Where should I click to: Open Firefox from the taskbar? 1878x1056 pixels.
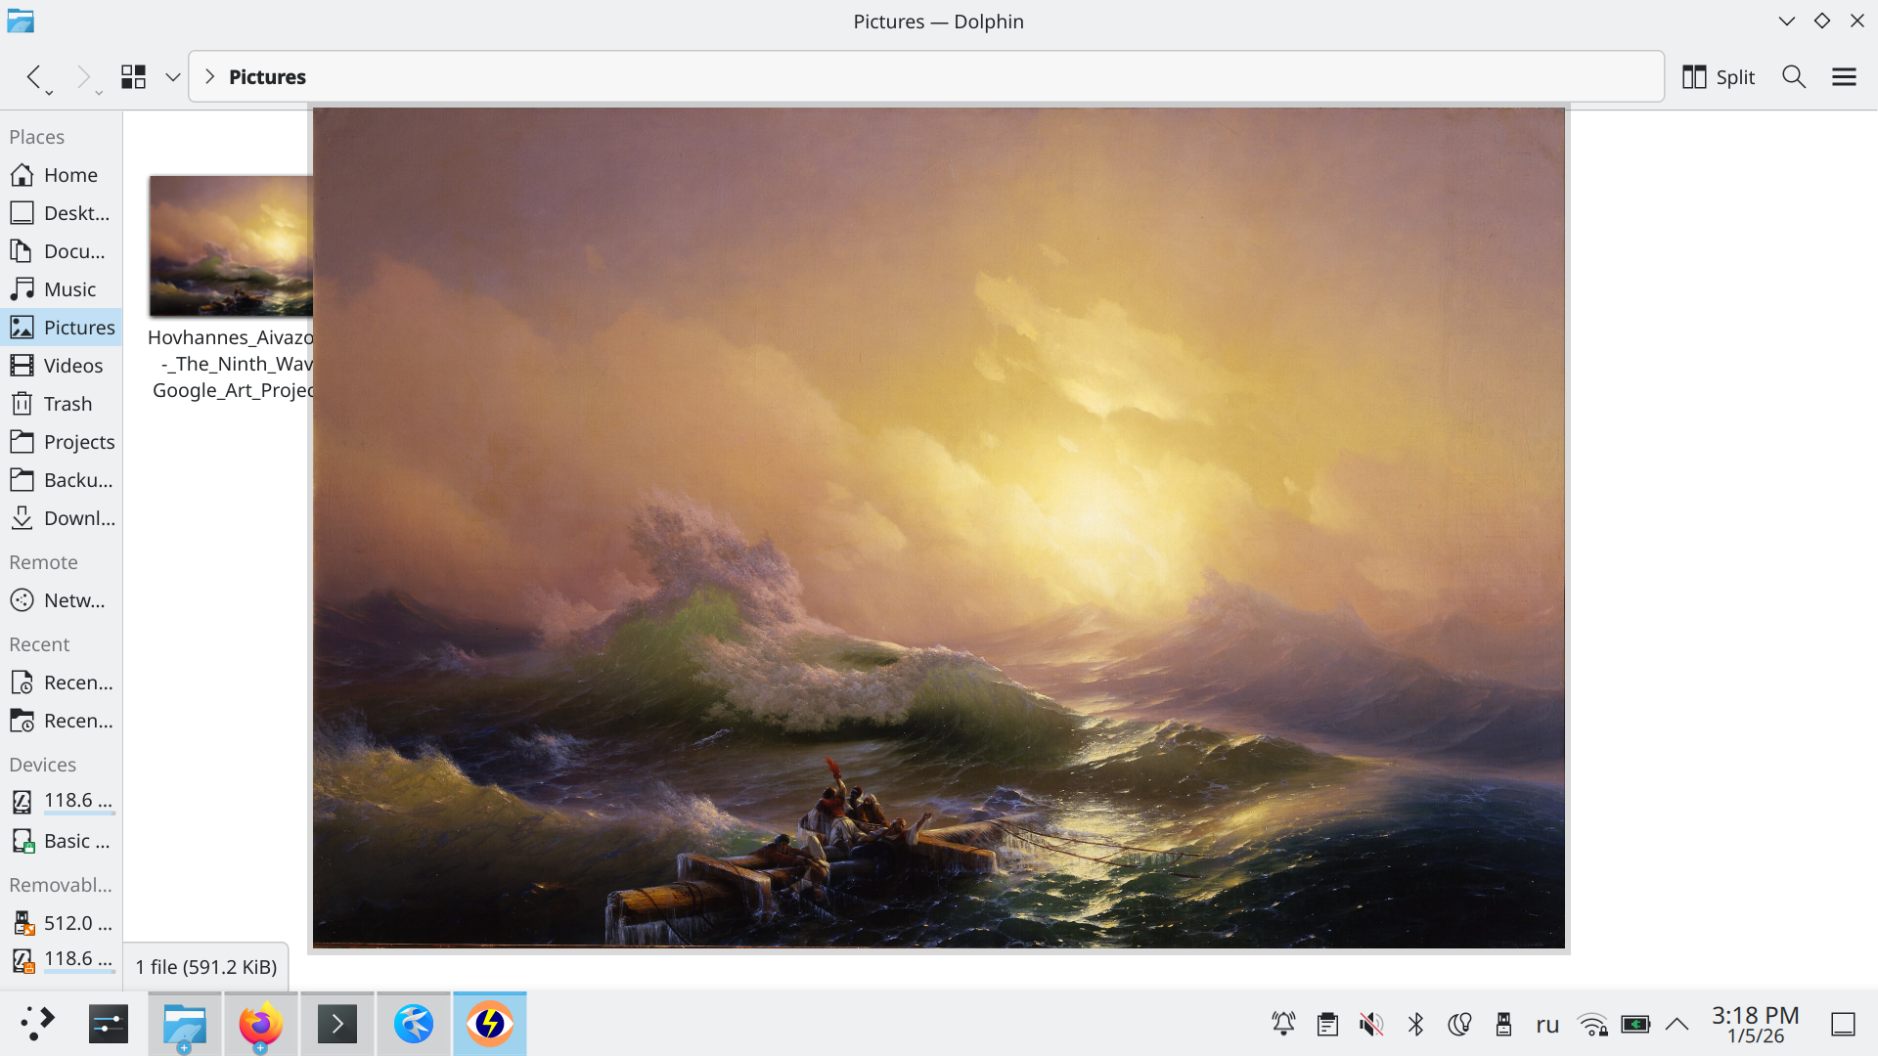tap(261, 1024)
